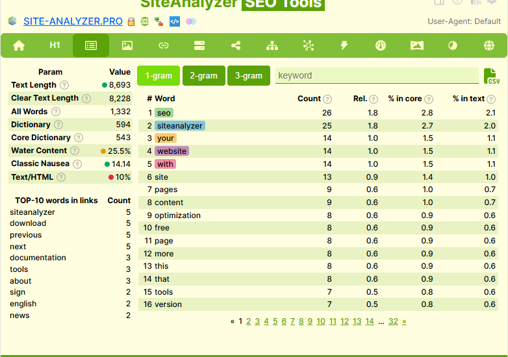This screenshot has width=508, height=357.
Task: Click the highlighted word 'seo'
Action: pos(164,113)
